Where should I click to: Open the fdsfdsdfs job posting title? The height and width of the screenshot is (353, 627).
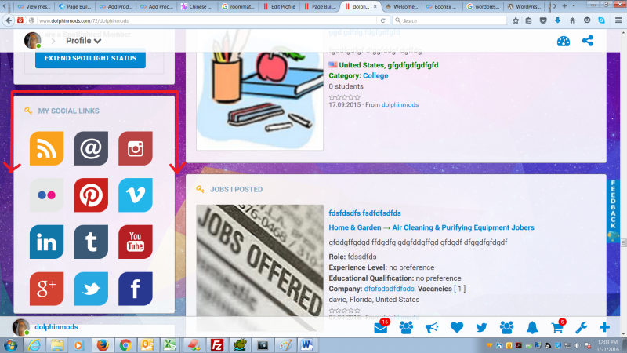[x=364, y=213]
